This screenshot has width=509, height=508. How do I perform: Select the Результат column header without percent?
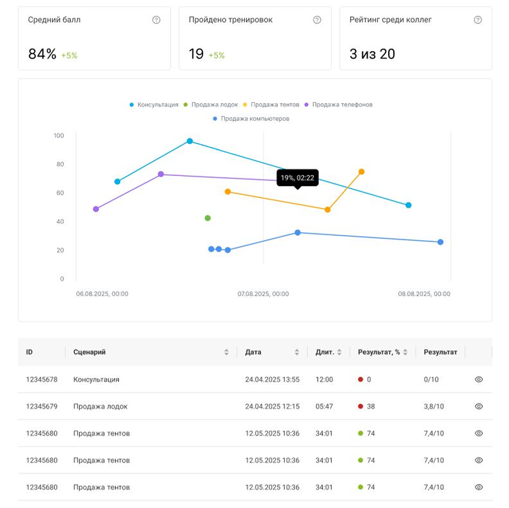click(440, 352)
